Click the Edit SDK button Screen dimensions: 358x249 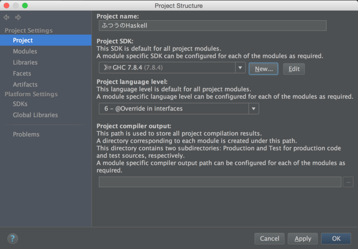294,69
